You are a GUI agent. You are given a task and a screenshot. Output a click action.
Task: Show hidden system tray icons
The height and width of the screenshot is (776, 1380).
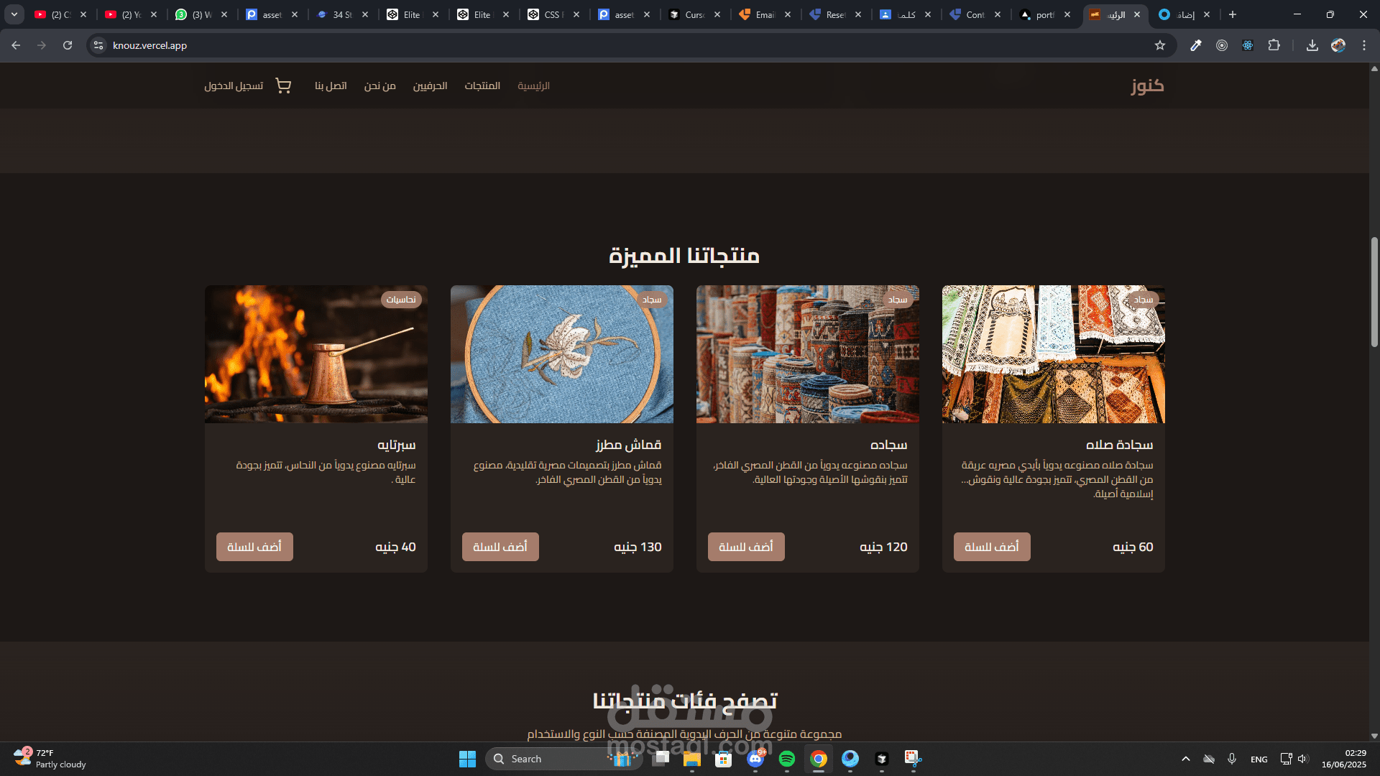[1185, 759]
